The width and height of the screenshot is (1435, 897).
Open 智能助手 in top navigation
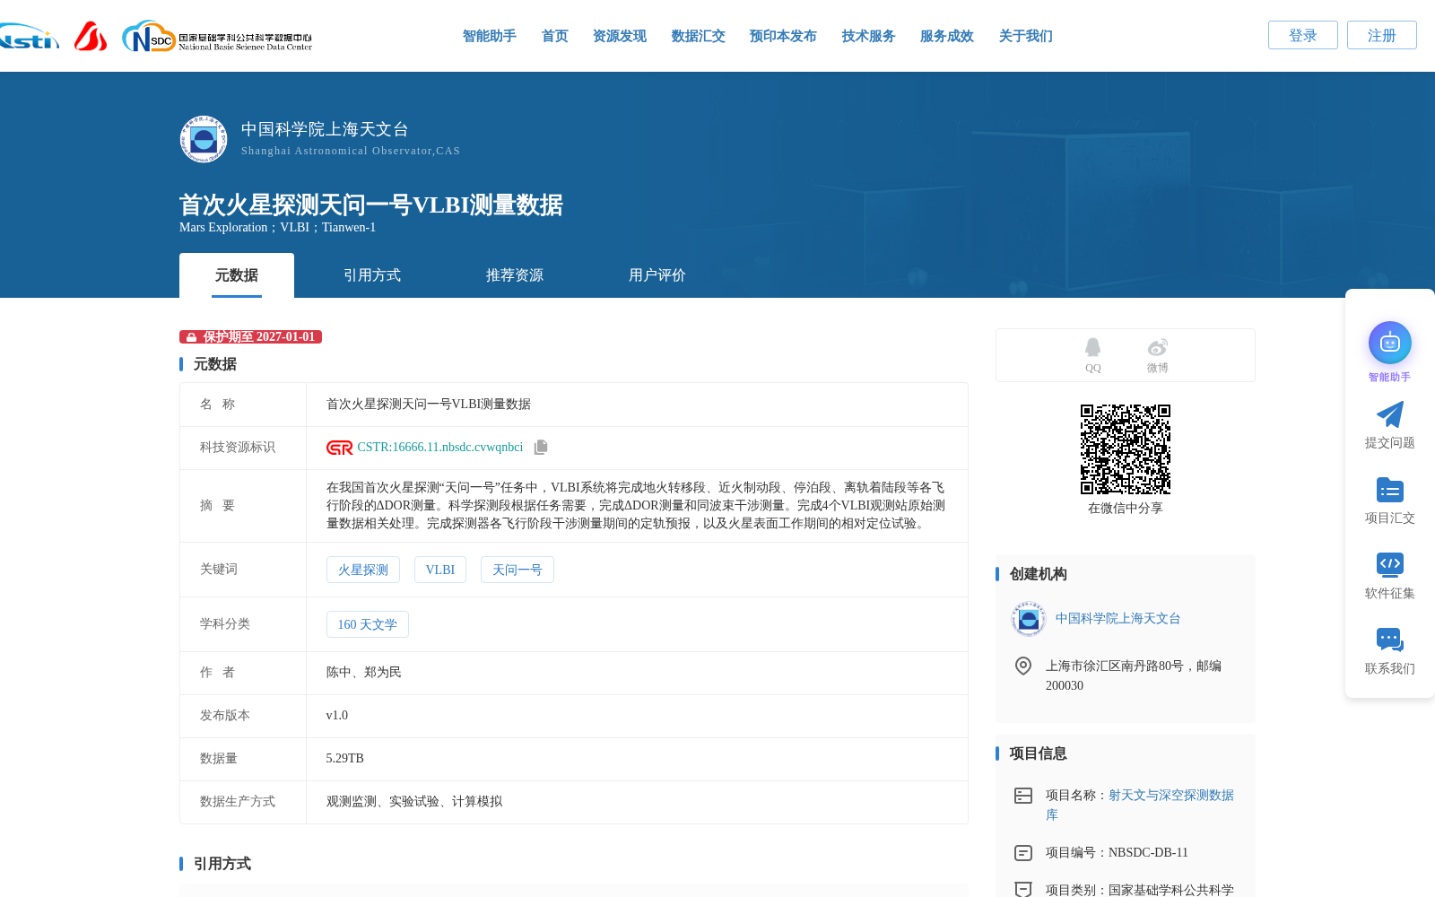tap(490, 36)
